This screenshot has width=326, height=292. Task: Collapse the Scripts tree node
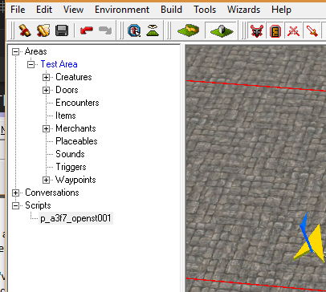point(15,205)
